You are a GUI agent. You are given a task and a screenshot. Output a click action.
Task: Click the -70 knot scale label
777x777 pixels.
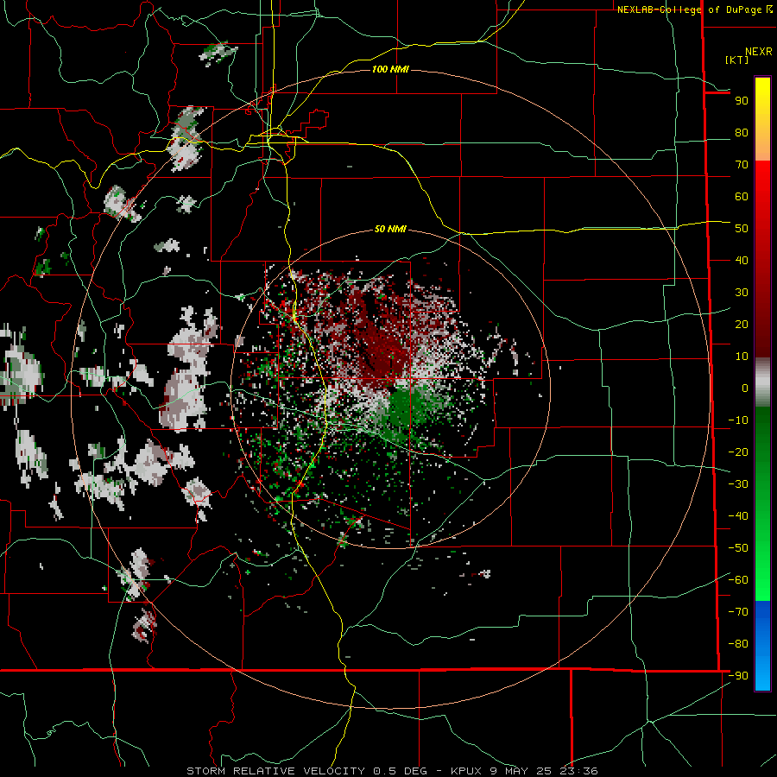pyautogui.click(x=738, y=612)
